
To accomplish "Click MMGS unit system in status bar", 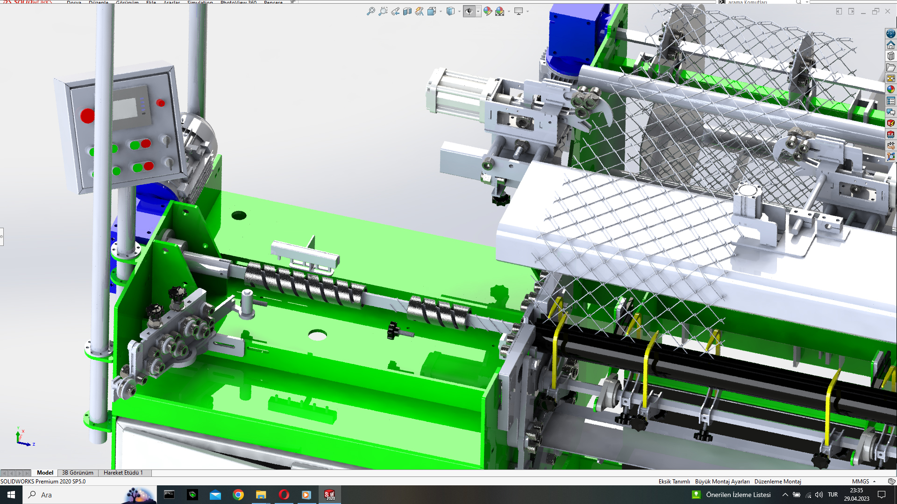I will click(860, 482).
